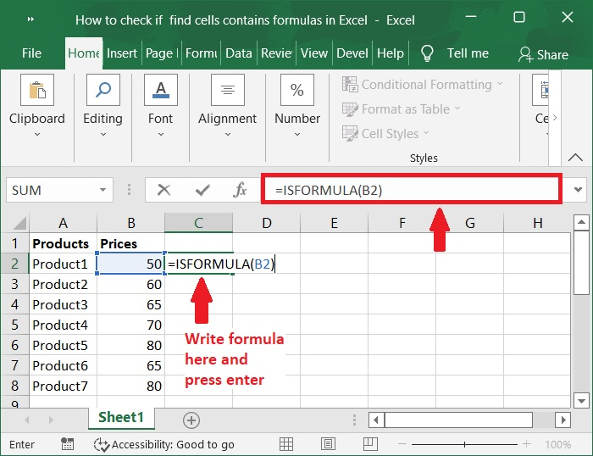This screenshot has height=456, width=593.
Task: Select the Prices header cell
Action: point(130,243)
